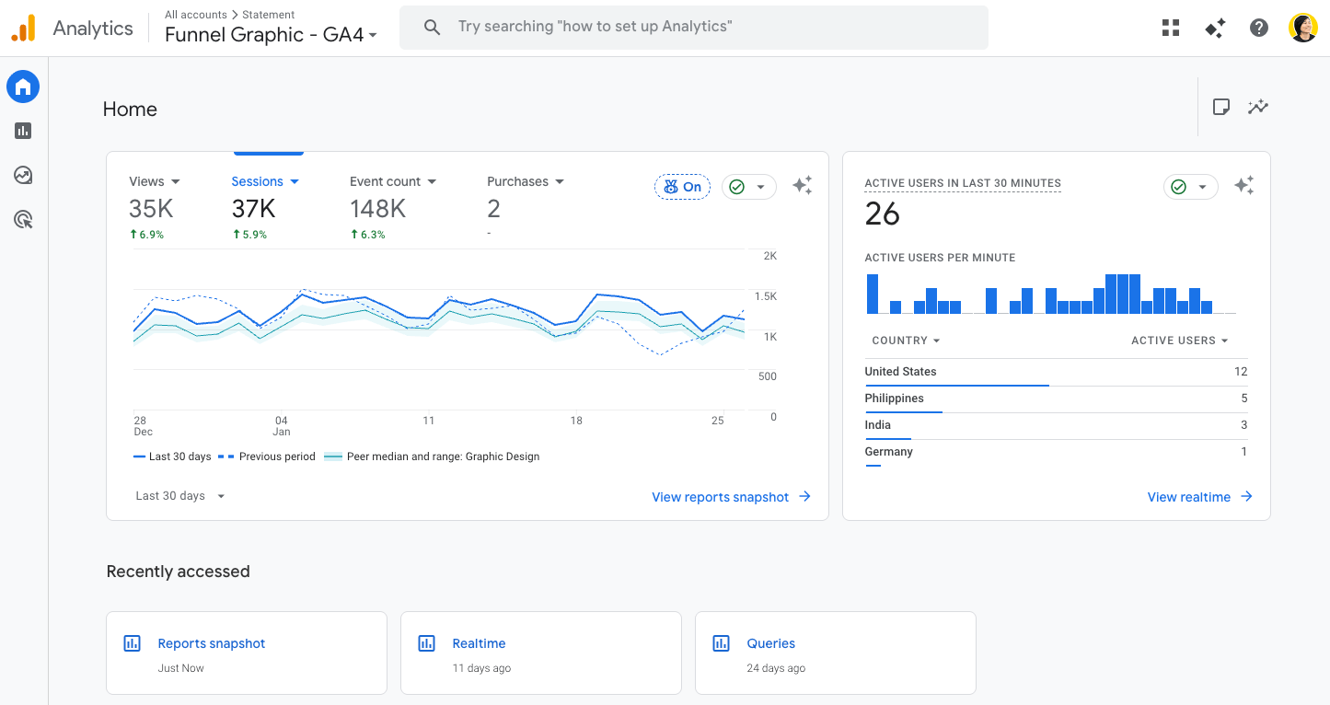Open the Help icon in the top bar

pyautogui.click(x=1259, y=28)
